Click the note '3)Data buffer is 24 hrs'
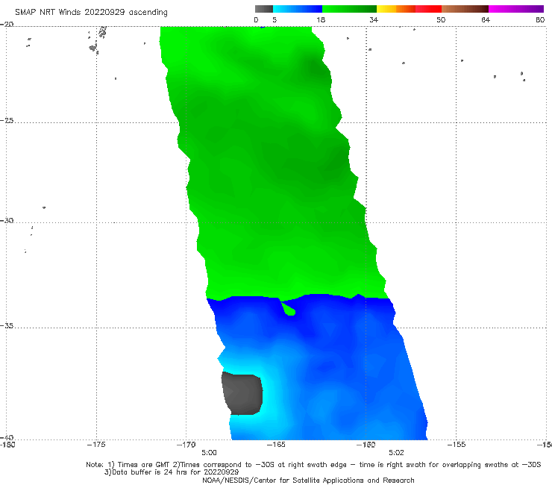This screenshot has width=552, height=485. coord(172,472)
